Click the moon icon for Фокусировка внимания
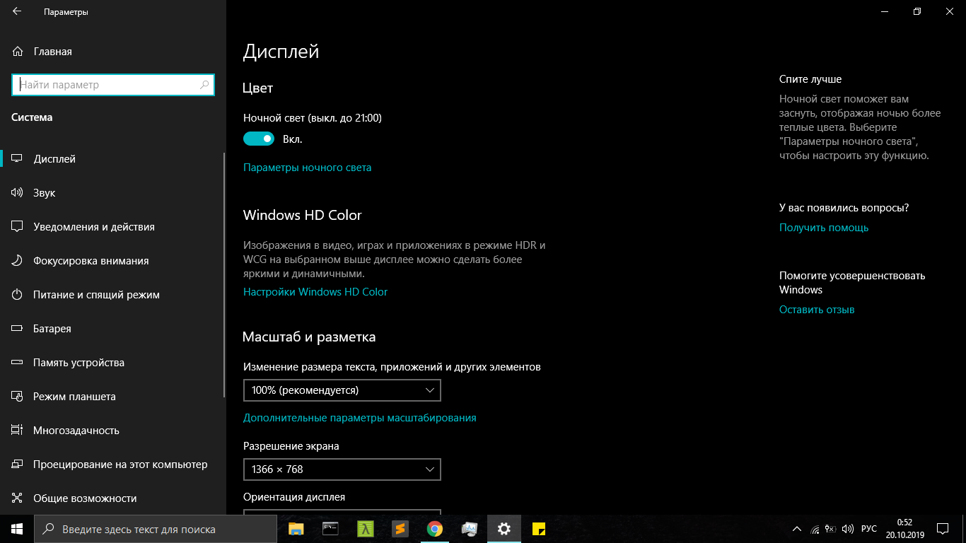 click(x=18, y=261)
